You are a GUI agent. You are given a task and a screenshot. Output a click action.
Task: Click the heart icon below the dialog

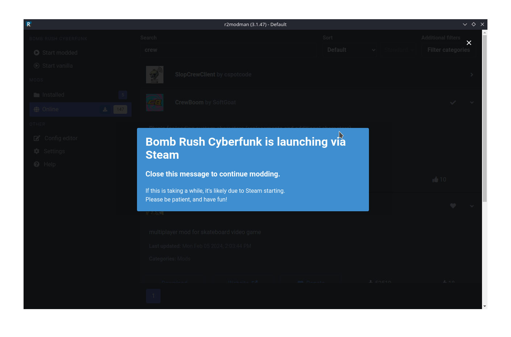(453, 206)
